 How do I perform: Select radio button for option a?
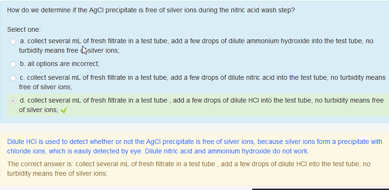tap(13, 42)
